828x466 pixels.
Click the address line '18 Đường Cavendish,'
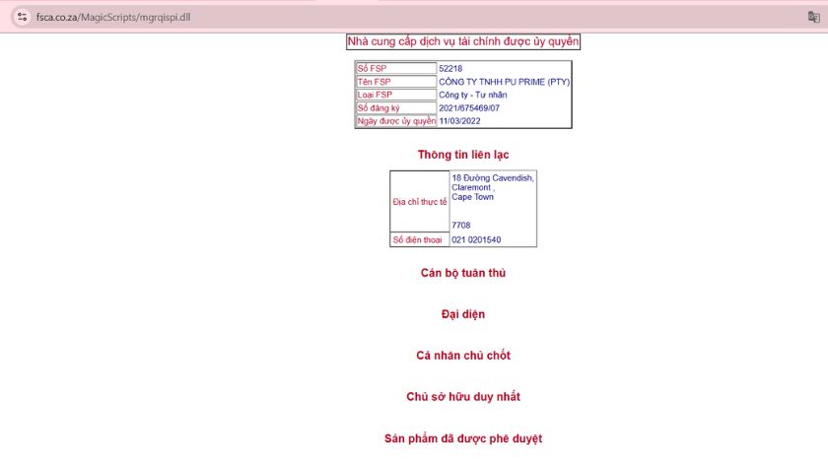[493, 178]
